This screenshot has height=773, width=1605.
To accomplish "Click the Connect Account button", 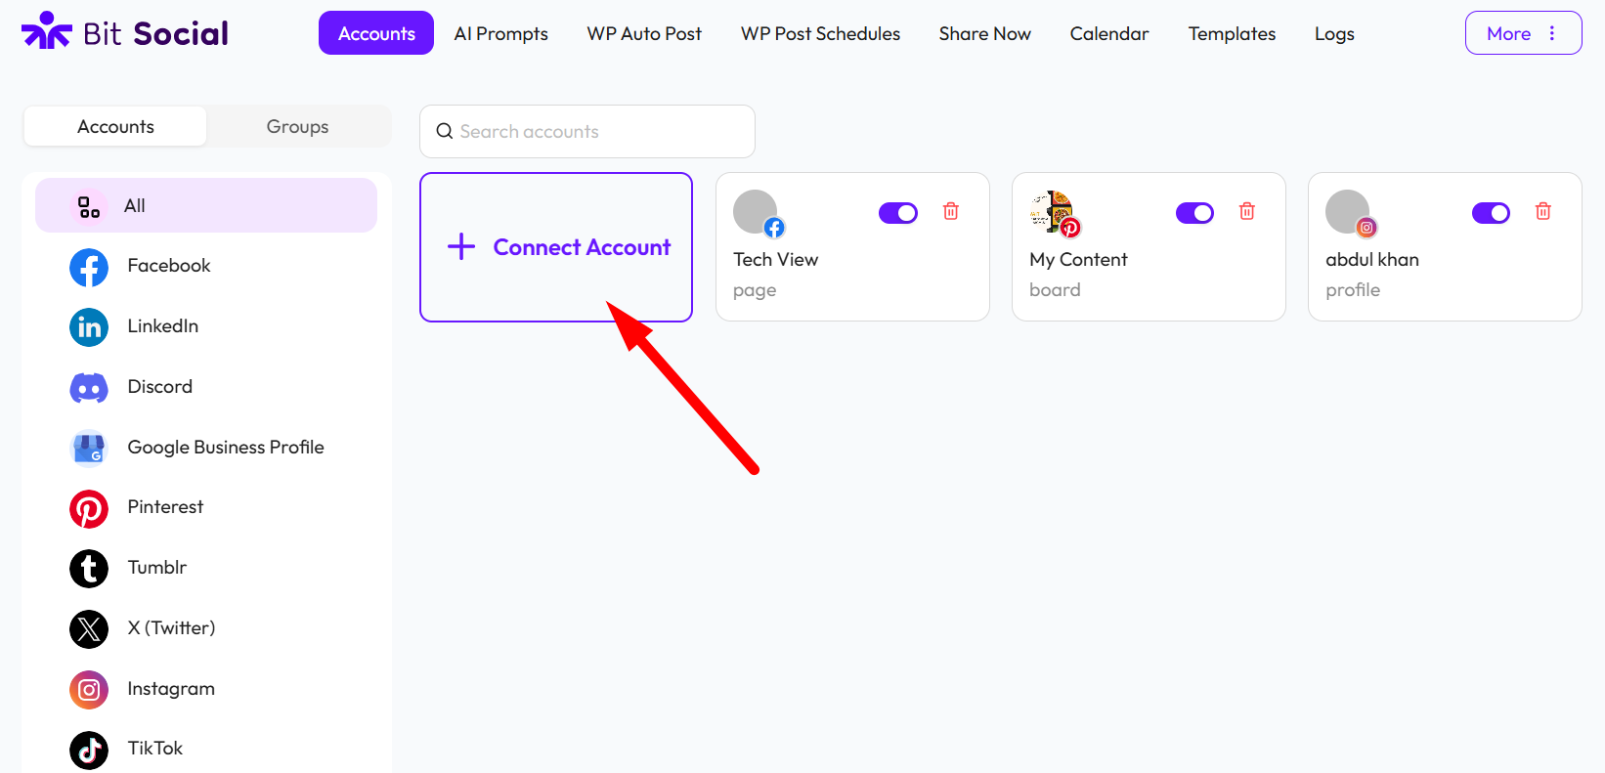I will (556, 247).
